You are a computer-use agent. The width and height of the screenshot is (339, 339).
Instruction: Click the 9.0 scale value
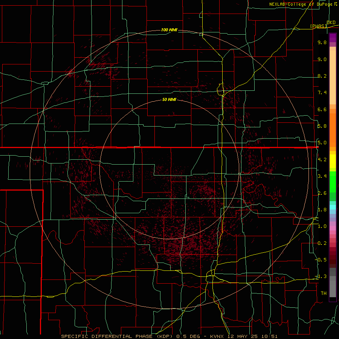322,59
